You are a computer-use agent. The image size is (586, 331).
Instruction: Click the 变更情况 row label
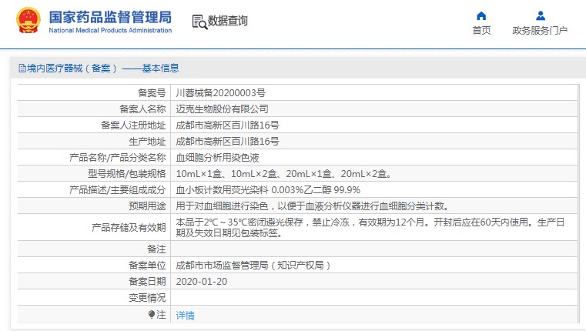point(147,298)
